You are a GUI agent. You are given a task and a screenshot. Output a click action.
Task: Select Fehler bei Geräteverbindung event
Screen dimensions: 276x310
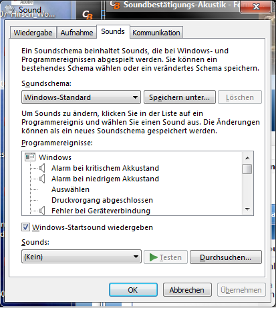click(x=101, y=211)
